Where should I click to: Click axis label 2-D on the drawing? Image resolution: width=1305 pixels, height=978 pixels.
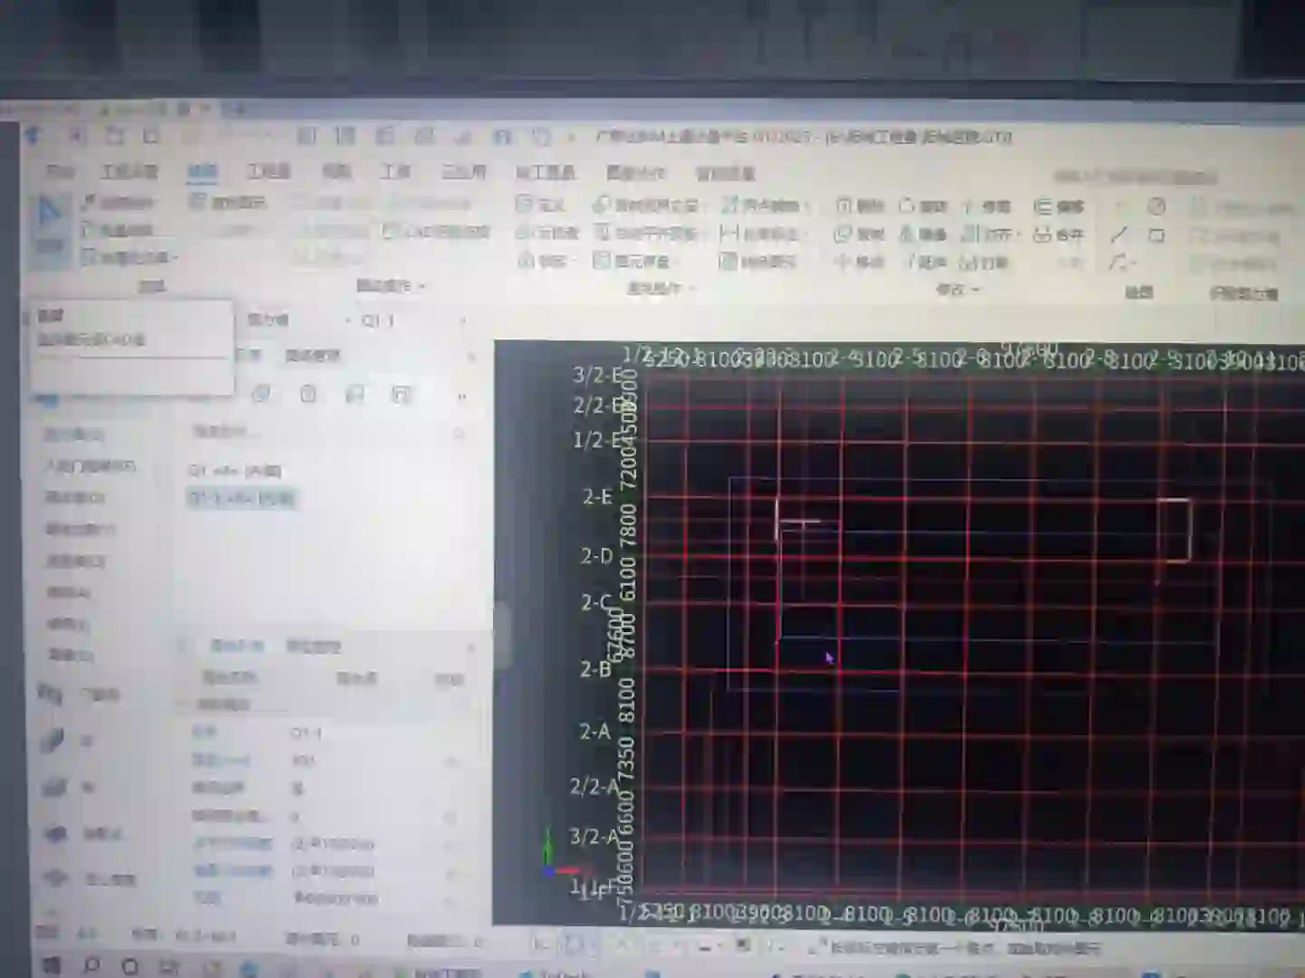coord(596,555)
